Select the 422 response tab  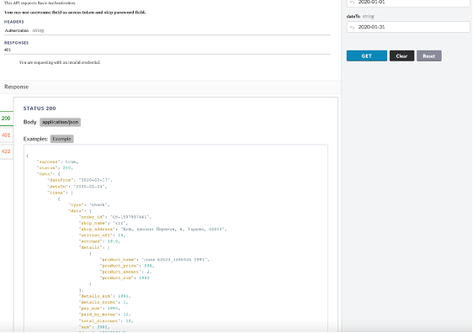tap(6, 151)
